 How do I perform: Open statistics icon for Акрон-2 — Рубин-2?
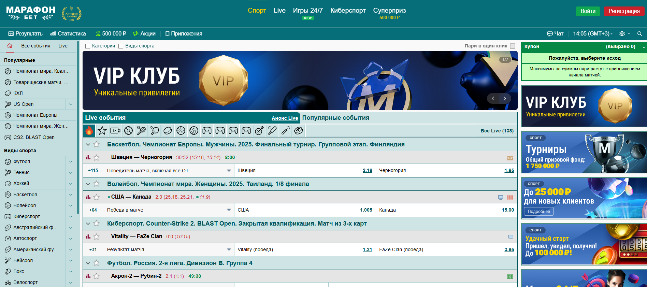[x=88, y=276]
